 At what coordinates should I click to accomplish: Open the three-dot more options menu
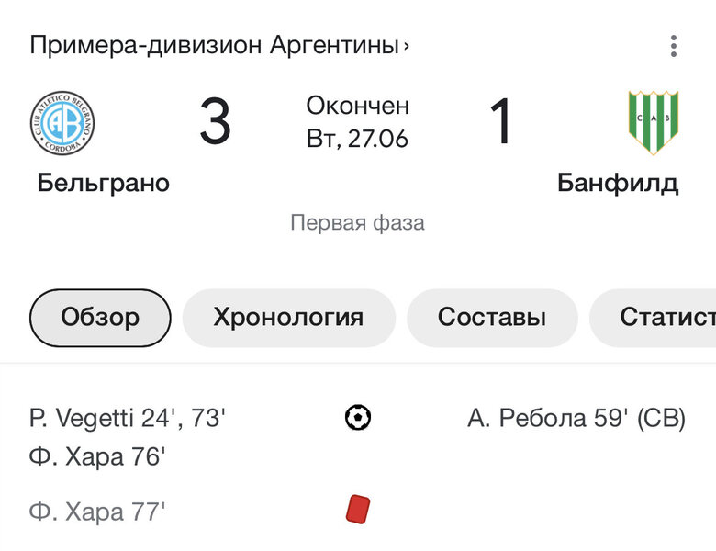674,46
